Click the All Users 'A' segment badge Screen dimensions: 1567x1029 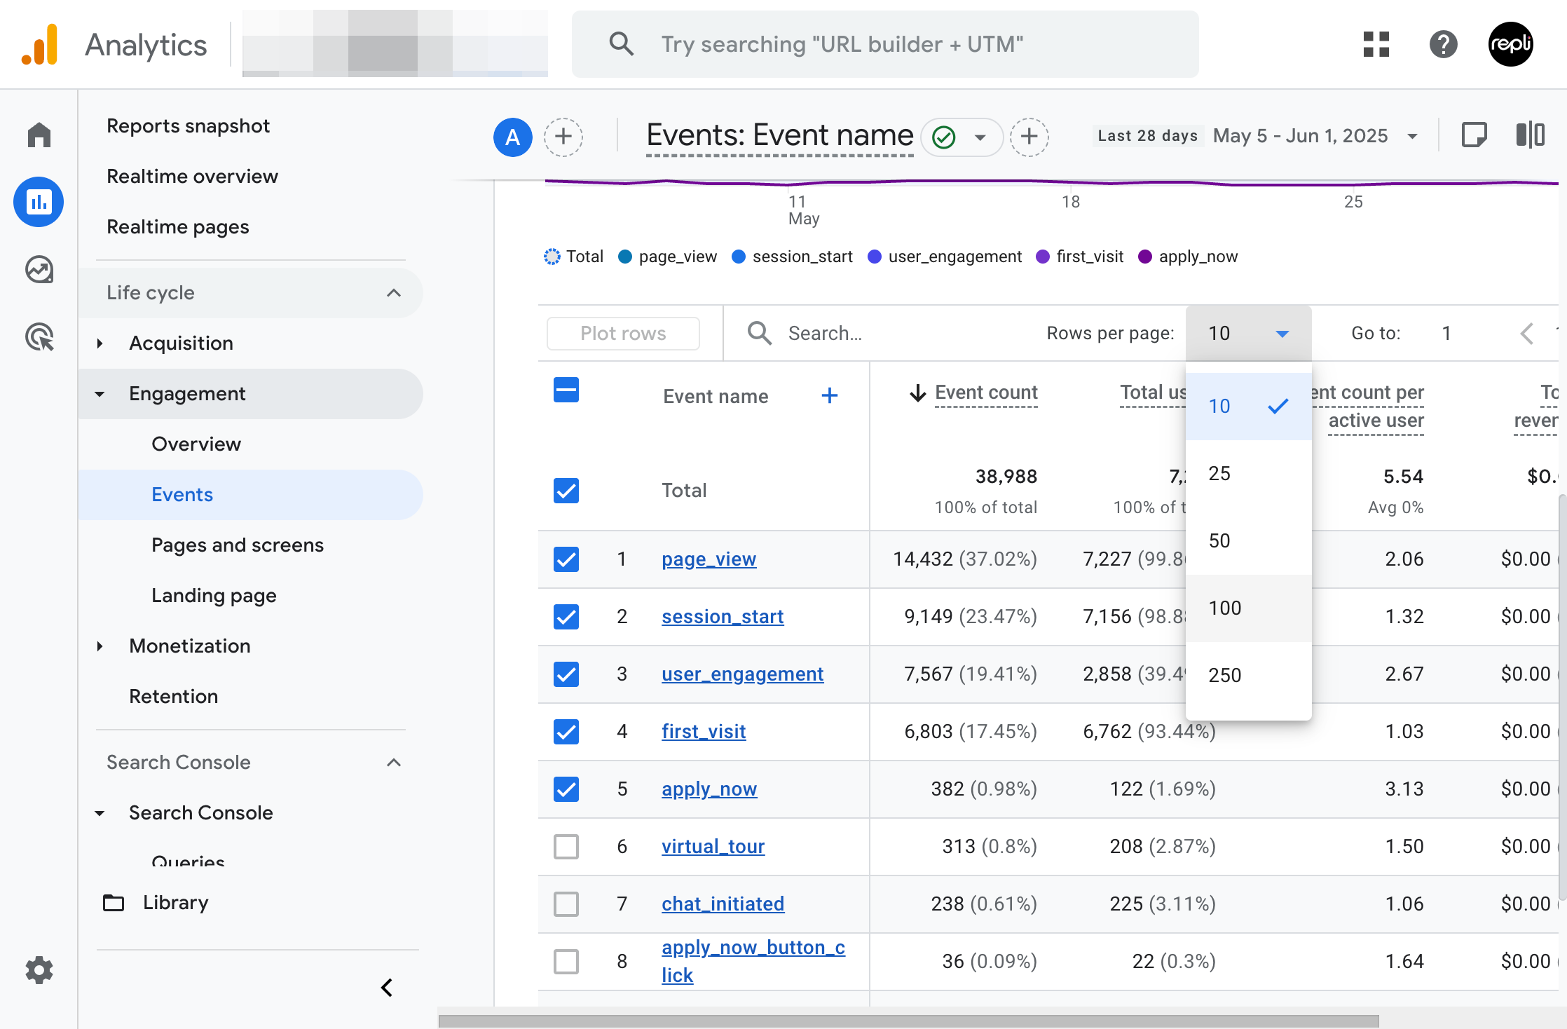coord(513,137)
